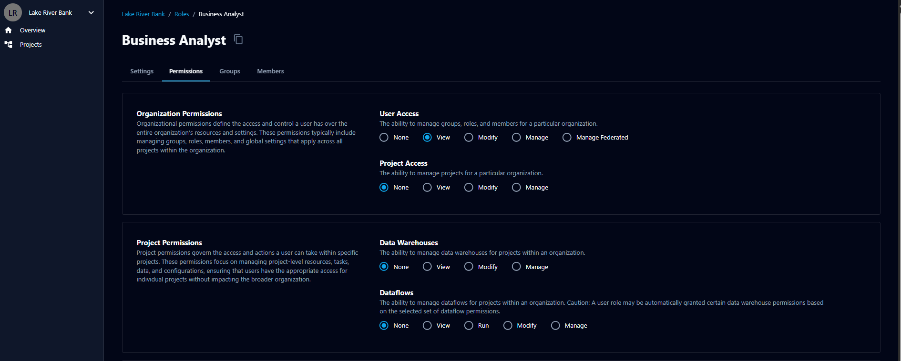The height and width of the screenshot is (361, 901).
Task: Set Dataflows permission to View
Action: tap(427, 325)
